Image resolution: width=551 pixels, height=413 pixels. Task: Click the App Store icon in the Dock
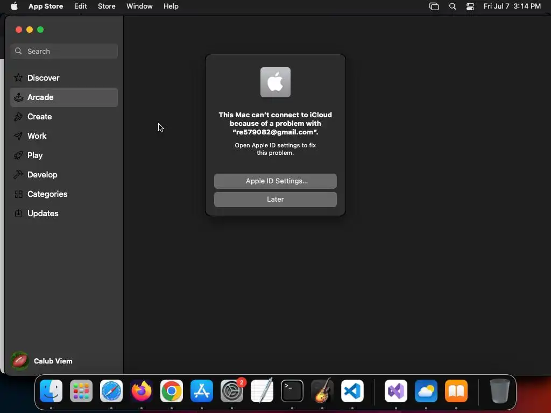click(x=202, y=391)
